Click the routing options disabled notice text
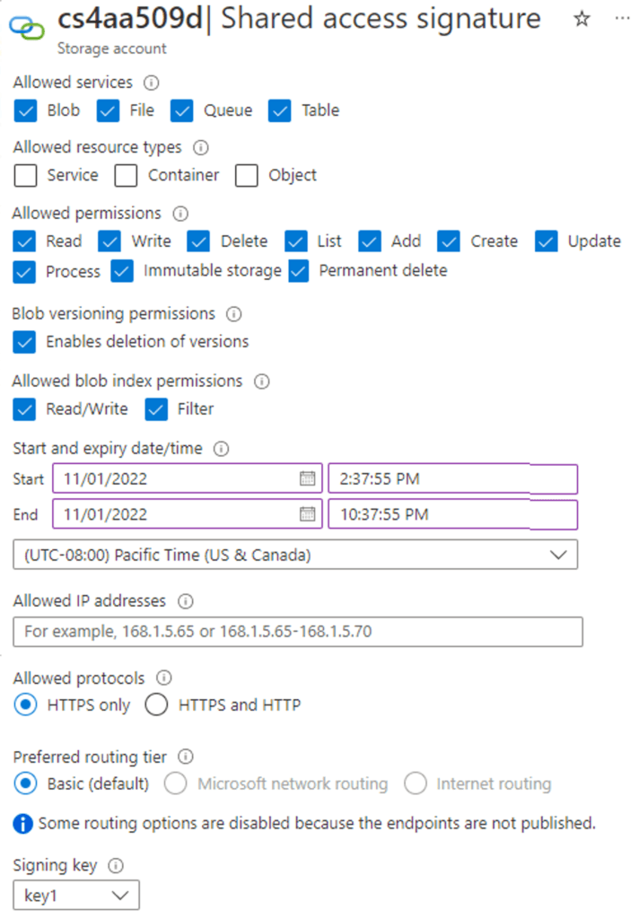639x919 pixels. point(317,824)
